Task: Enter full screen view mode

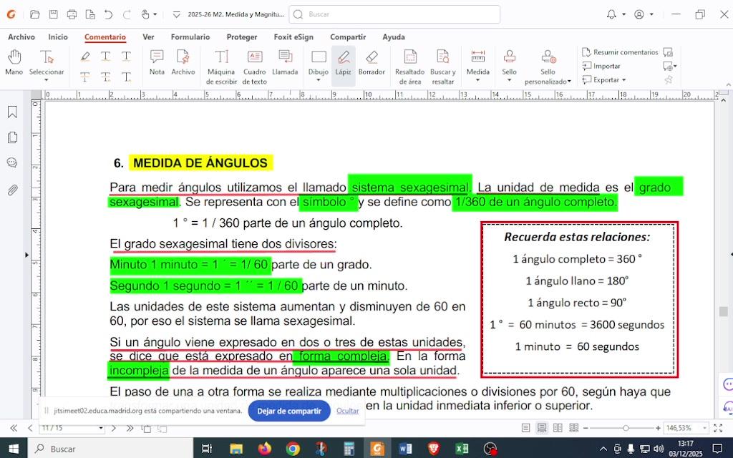Action: 719,428
